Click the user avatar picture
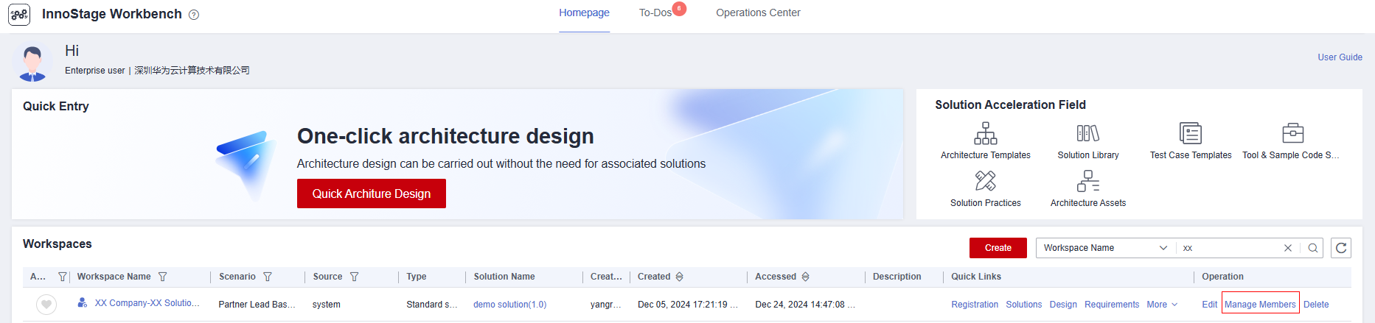1375x323 pixels. (x=32, y=62)
